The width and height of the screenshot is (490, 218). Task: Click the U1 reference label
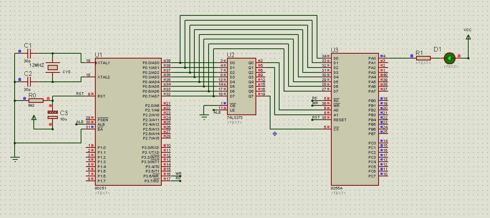99,55
